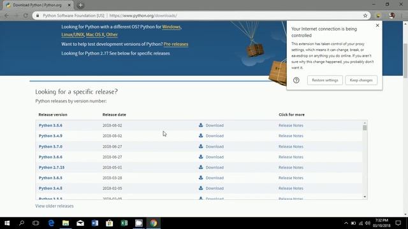Image resolution: width=408 pixels, height=229 pixels.
Task: Click release list scroll down arrow
Action: tap(365, 197)
